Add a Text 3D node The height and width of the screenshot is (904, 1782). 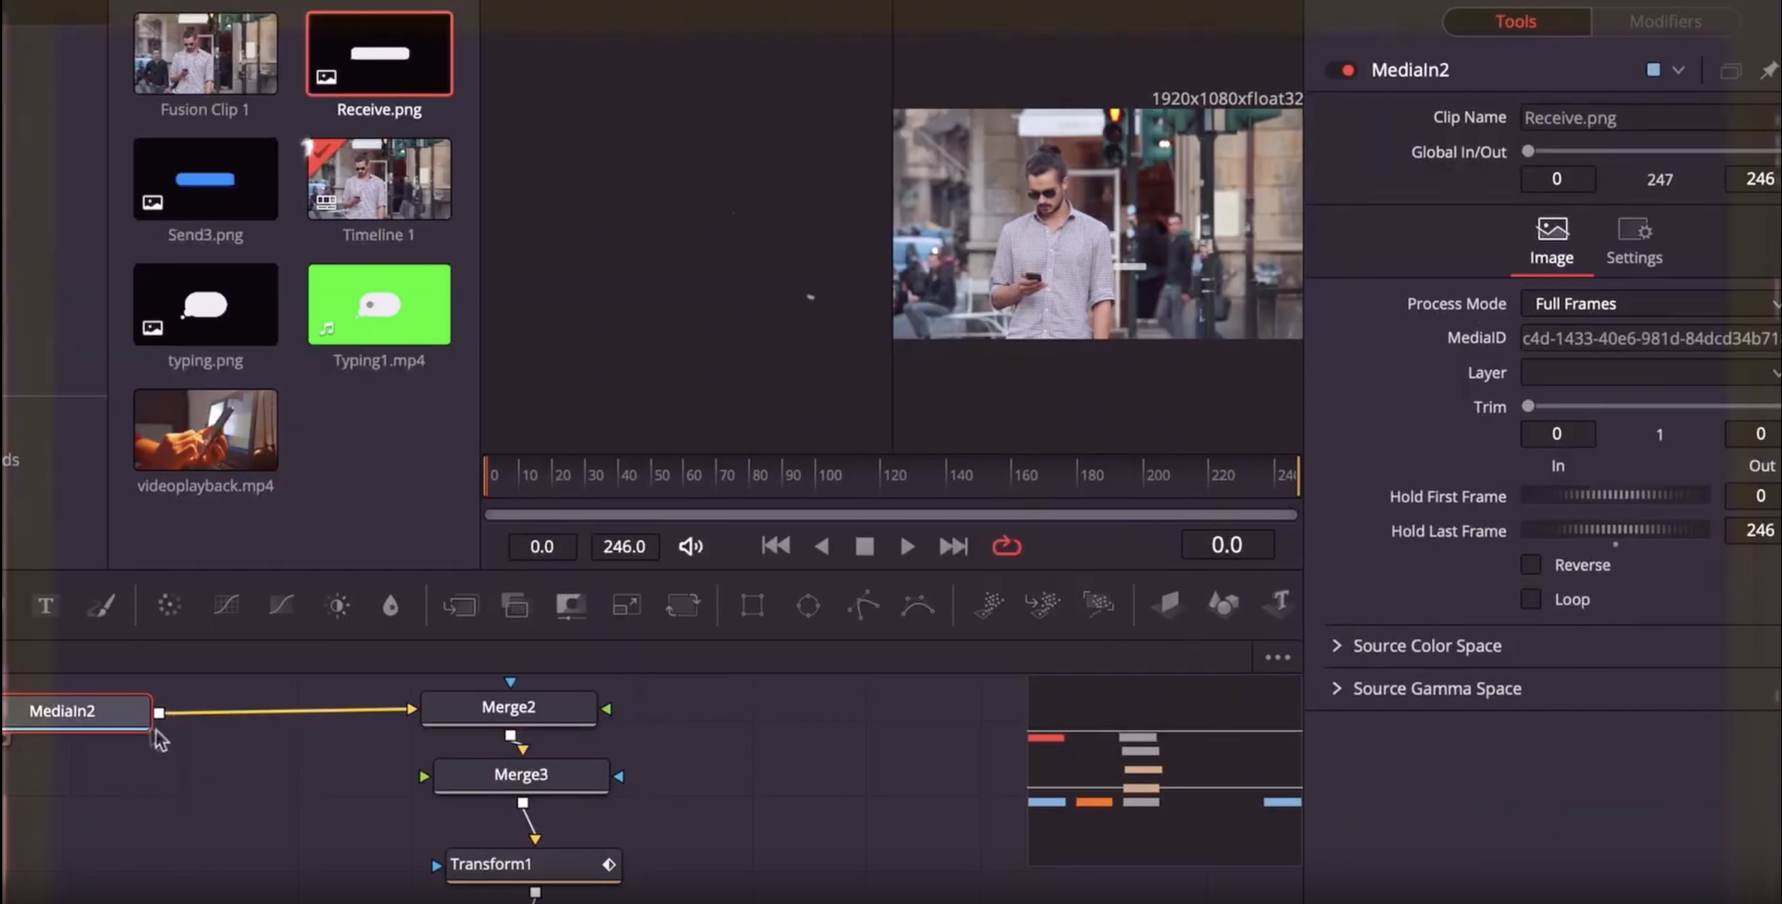(x=1279, y=604)
